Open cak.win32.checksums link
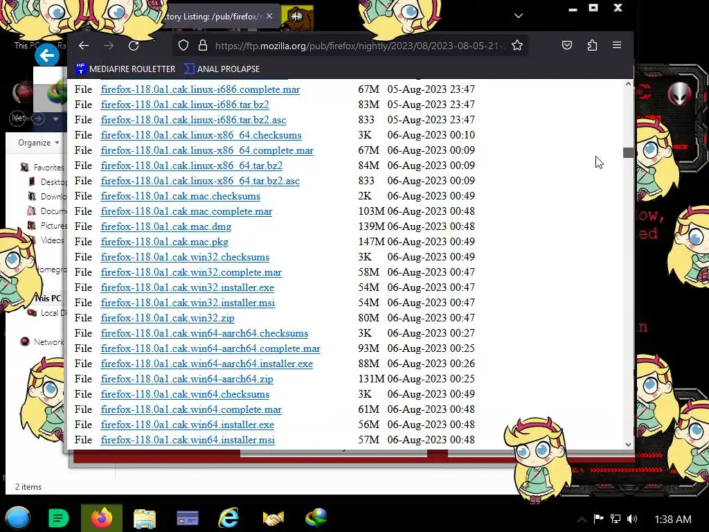709x532 pixels. pos(185,257)
